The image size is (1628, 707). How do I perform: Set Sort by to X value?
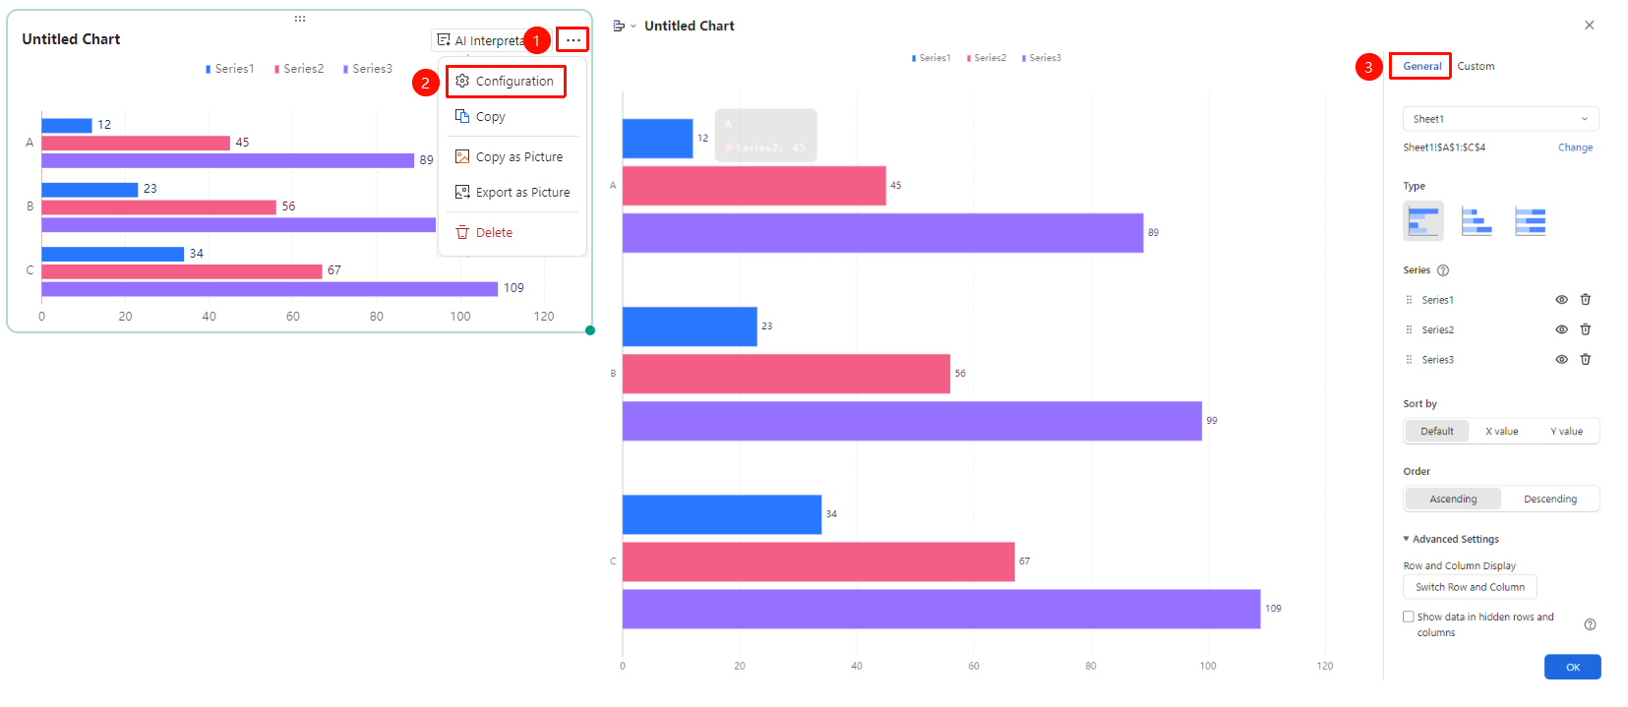click(x=1502, y=432)
